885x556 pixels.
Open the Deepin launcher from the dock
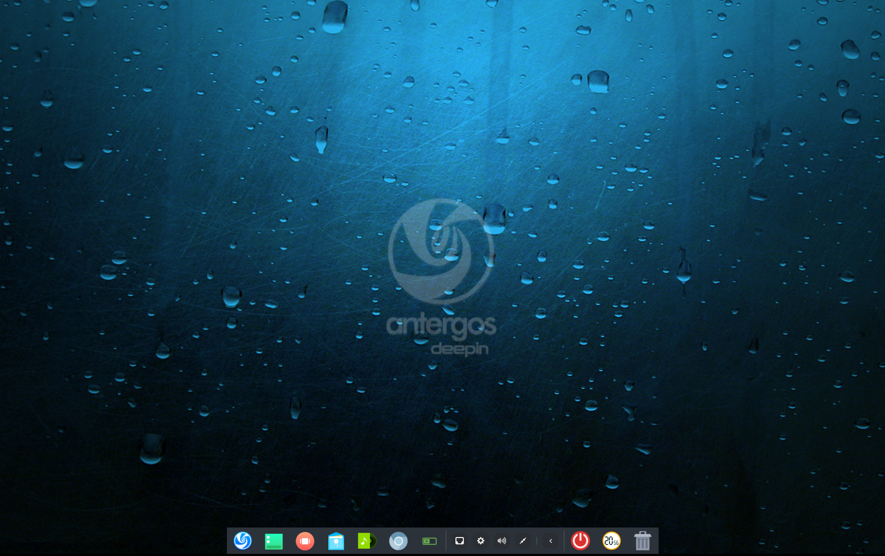click(243, 541)
